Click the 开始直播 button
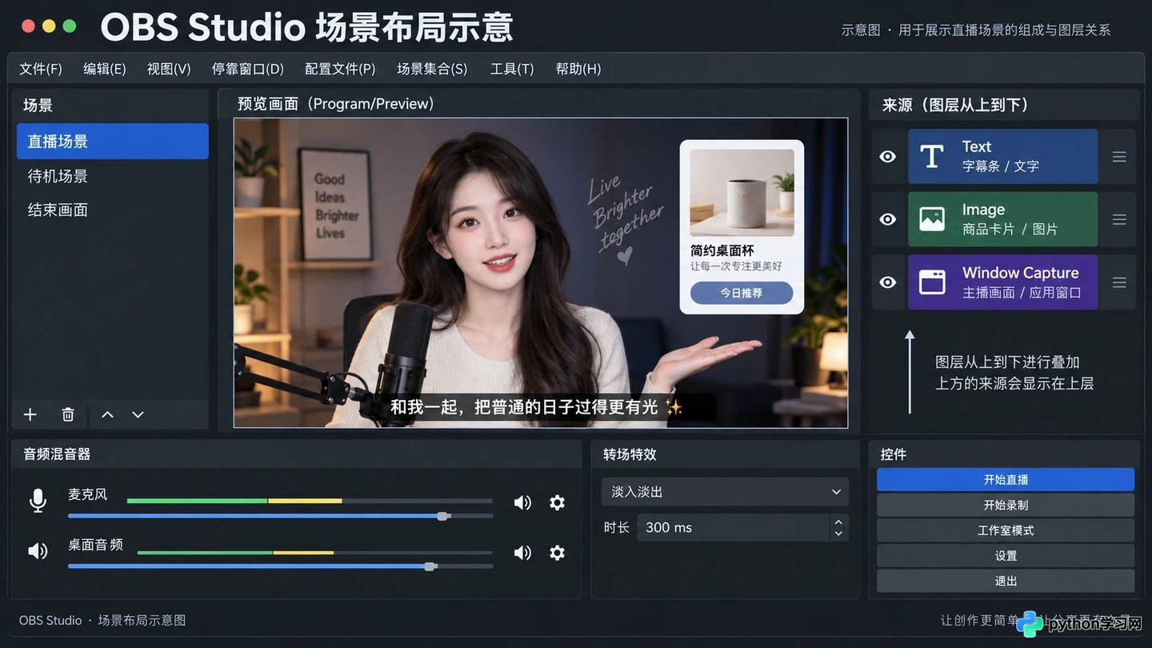The image size is (1152, 648). (x=1006, y=479)
